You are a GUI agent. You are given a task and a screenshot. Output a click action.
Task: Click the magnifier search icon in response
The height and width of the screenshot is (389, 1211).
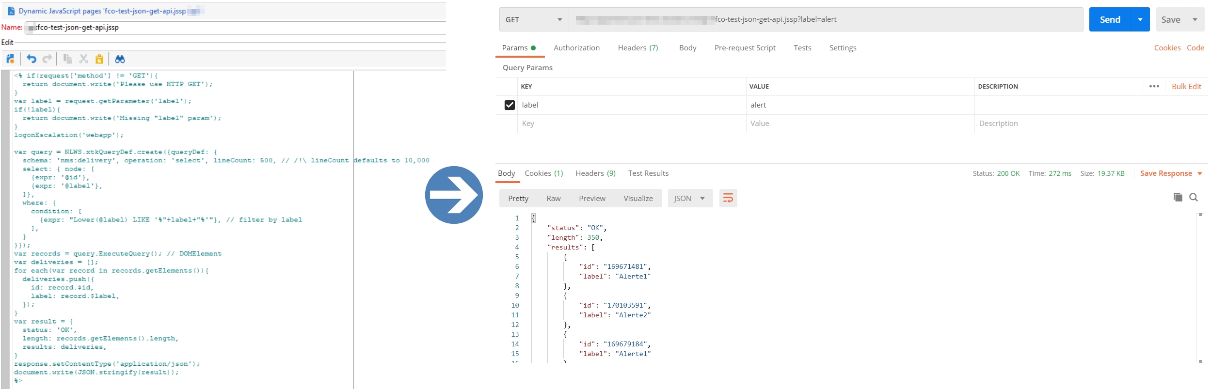click(x=1194, y=197)
